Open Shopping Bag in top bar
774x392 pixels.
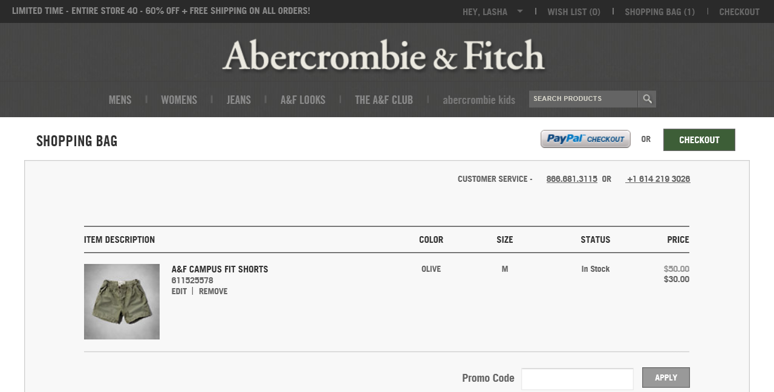click(660, 11)
